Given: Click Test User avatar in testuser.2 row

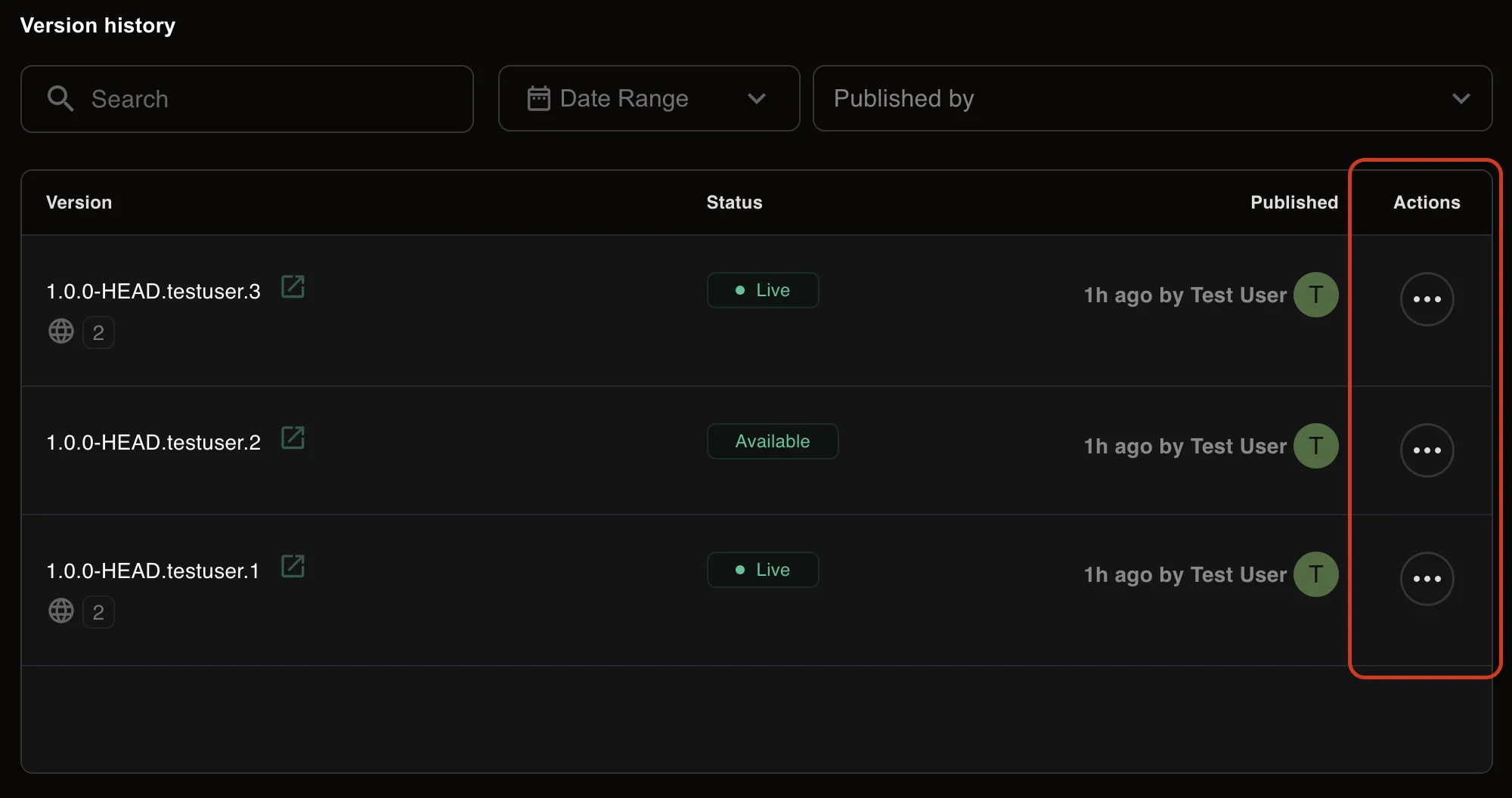Looking at the screenshot, I should click(x=1315, y=446).
